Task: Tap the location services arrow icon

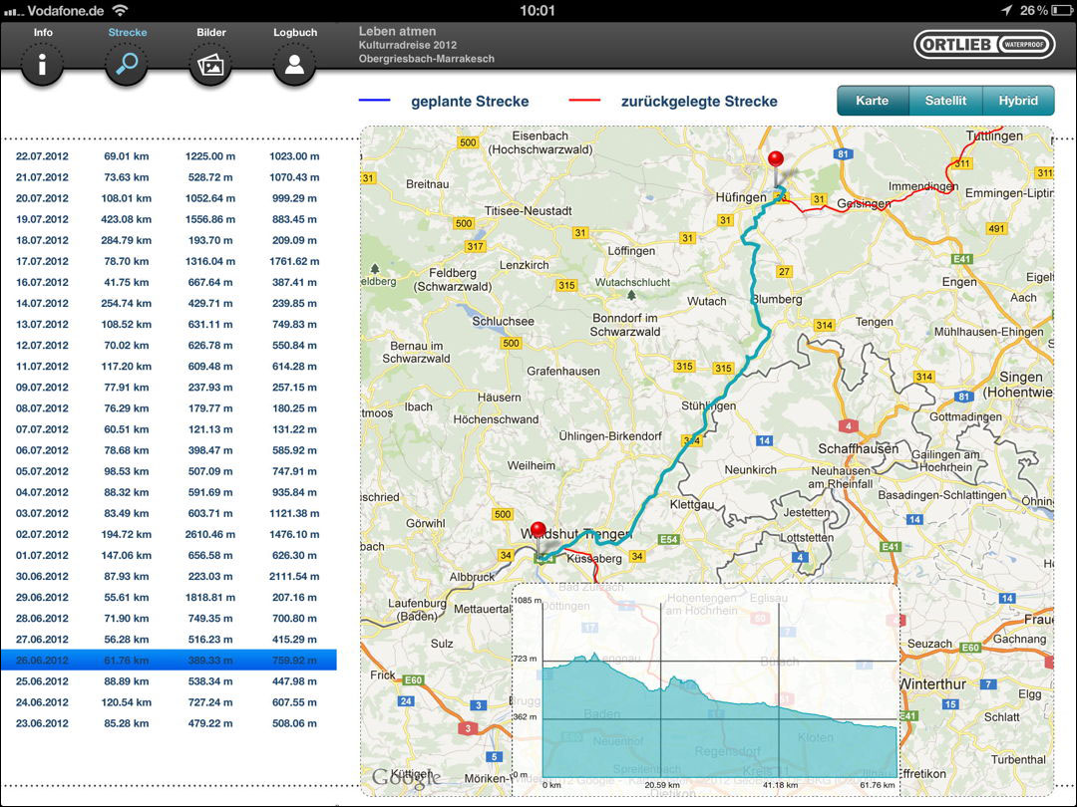Action: (x=1007, y=10)
